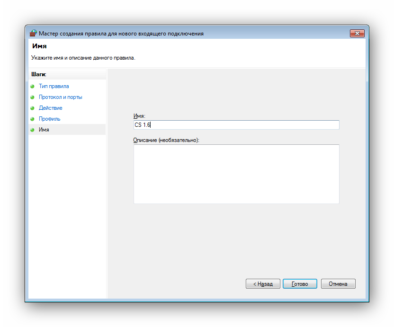Open the 'Тип правила' step
Screen dimensions: 394x327
click(x=54, y=86)
